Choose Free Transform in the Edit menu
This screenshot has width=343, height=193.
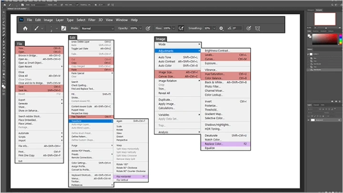click(x=91, y=117)
